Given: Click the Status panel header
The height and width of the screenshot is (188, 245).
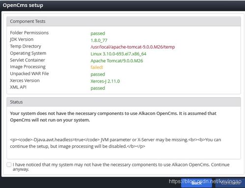Looking at the screenshot, I should pyautogui.click(x=124, y=102).
